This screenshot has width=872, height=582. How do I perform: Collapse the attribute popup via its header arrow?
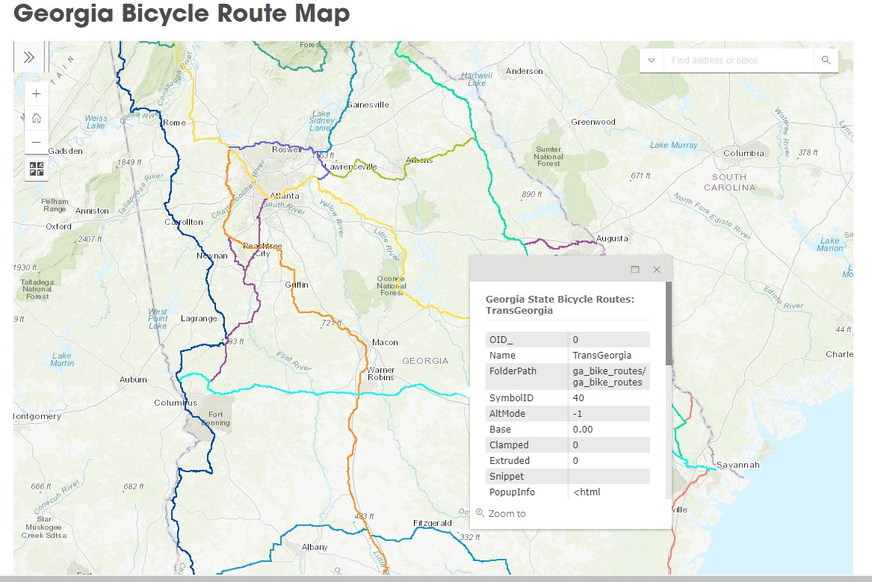pyautogui.click(x=634, y=270)
